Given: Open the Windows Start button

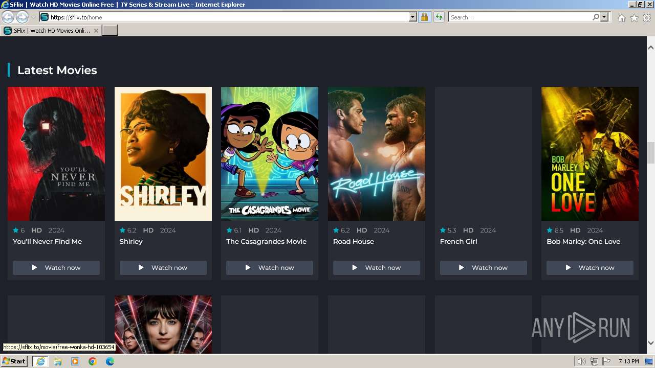Looking at the screenshot, I should click(x=14, y=361).
